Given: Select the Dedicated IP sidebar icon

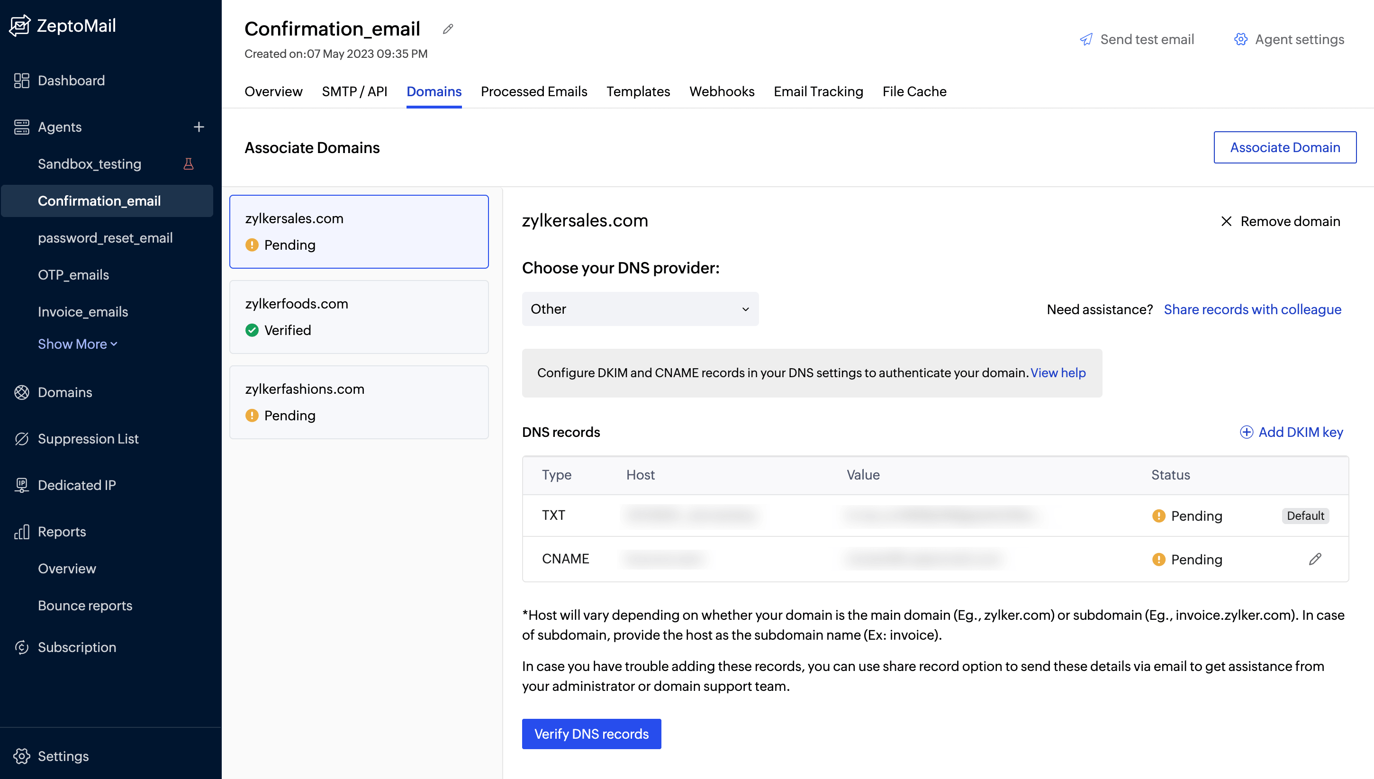Looking at the screenshot, I should (x=21, y=485).
